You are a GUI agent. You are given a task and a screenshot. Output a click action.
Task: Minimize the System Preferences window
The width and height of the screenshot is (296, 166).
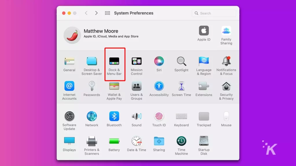point(69,13)
